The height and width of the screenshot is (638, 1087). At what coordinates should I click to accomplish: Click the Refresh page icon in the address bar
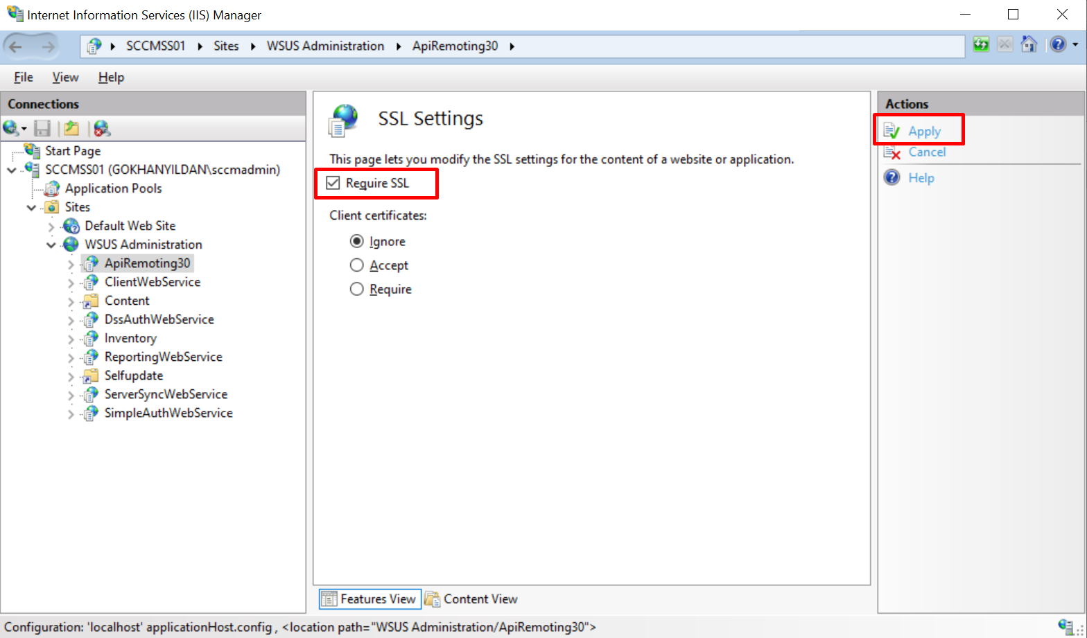981,45
